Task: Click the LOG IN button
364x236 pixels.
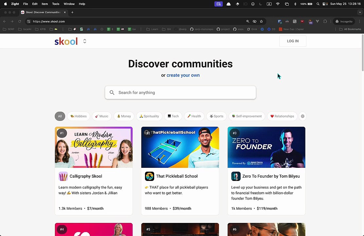Action: click(293, 41)
